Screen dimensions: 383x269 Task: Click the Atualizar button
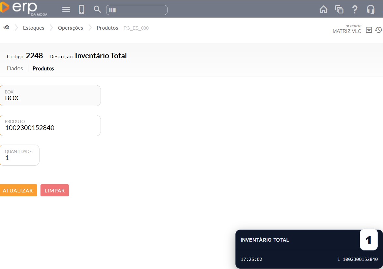[18, 191]
